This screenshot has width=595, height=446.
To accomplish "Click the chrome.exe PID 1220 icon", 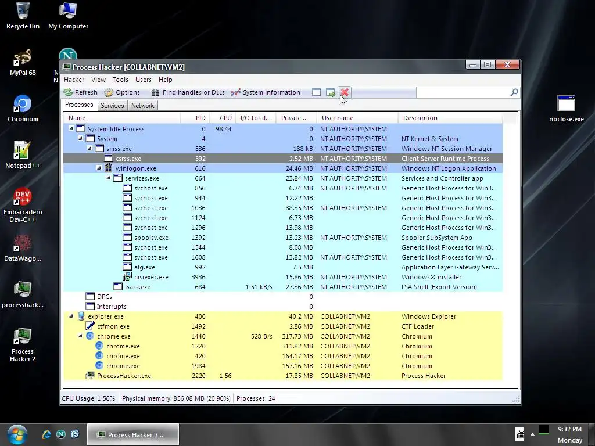I will (99, 346).
